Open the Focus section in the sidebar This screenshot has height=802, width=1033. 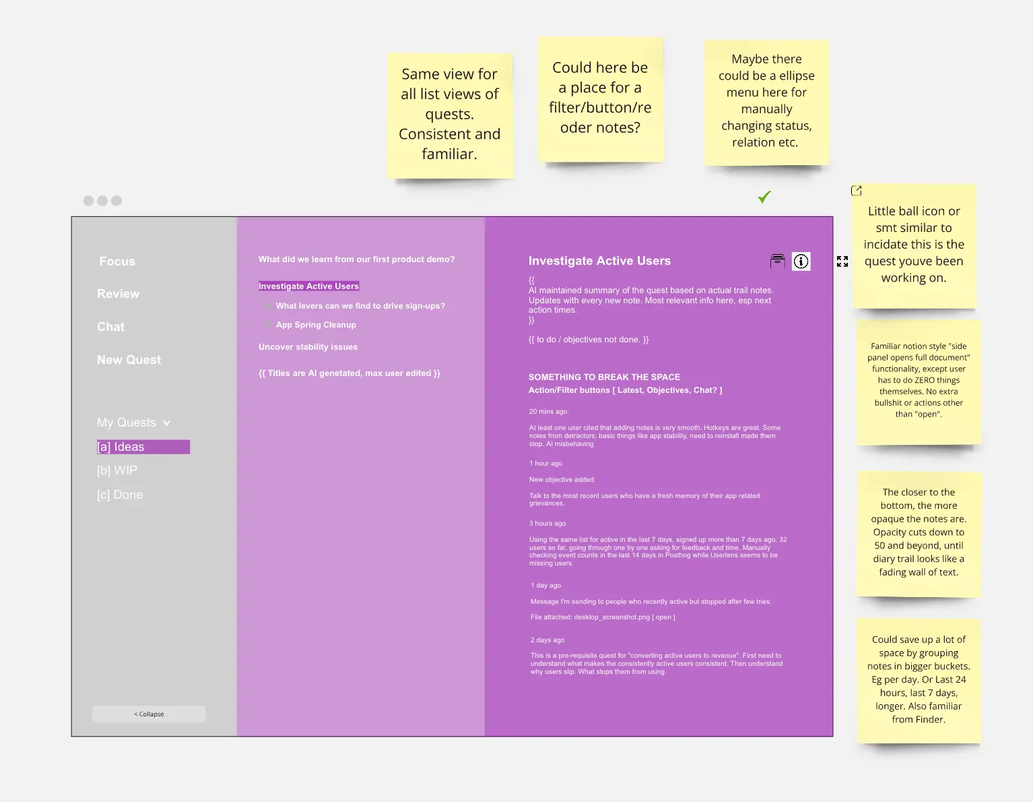click(117, 261)
